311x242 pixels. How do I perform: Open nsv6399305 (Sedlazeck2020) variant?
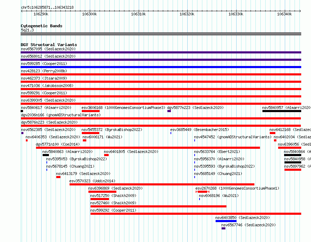[48, 100]
